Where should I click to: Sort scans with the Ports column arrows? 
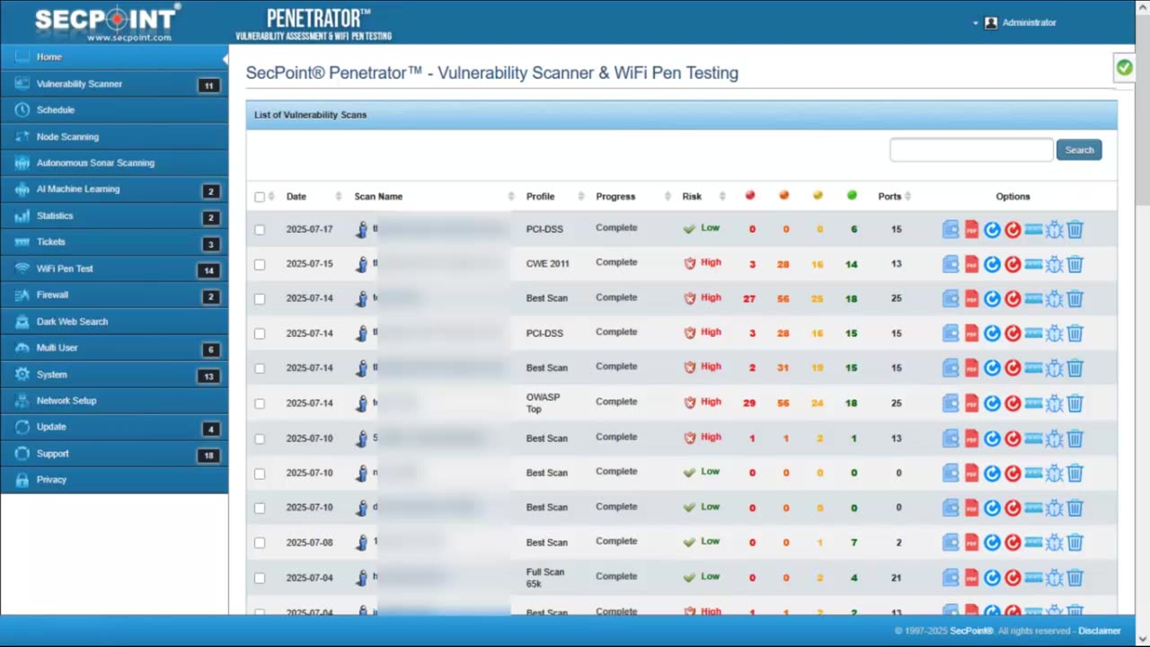907,196
